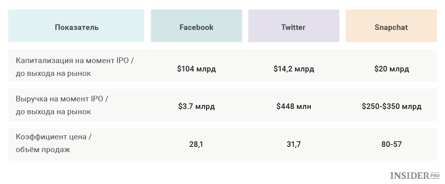Click Facebook capitalization value $104 млрд
The width and height of the screenshot is (445, 184).
196,69
